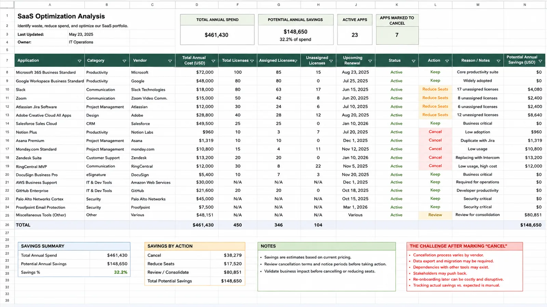This screenshot has width=547, height=307.
Task: Open the Assigned Licenses filter dropdown
Action: tap(295, 61)
